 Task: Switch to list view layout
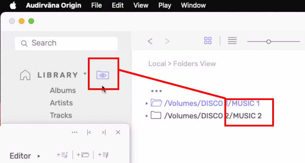pyautogui.click(x=232, y=41)
